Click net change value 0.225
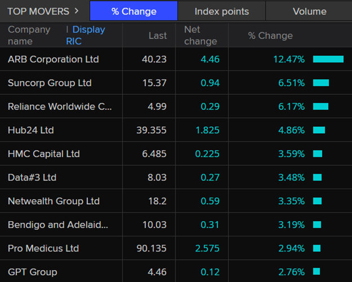 point(207,154)
